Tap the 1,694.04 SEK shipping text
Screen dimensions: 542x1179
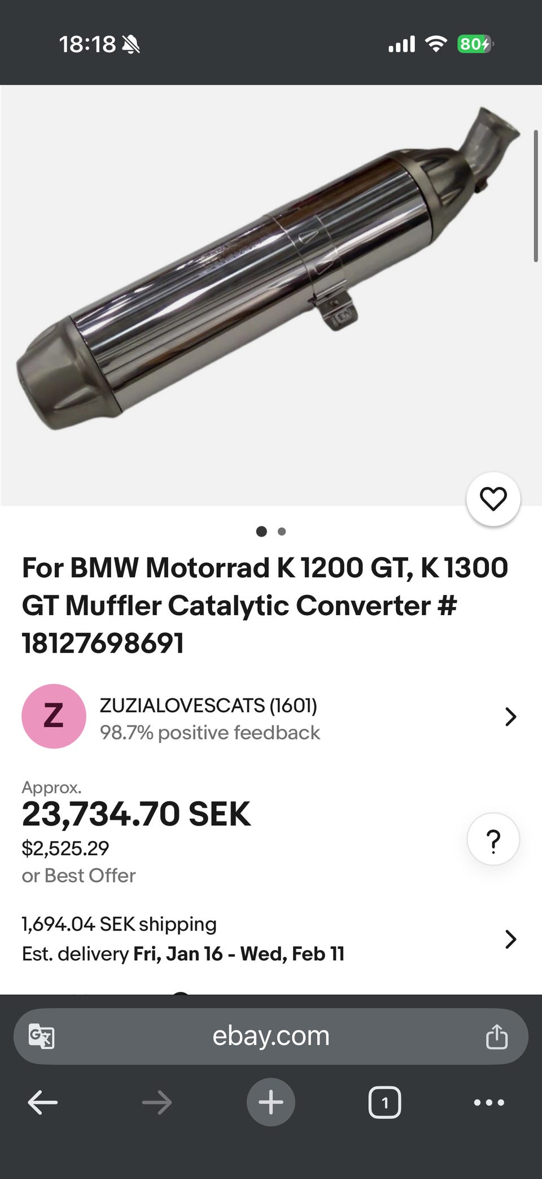pos(119,924)
